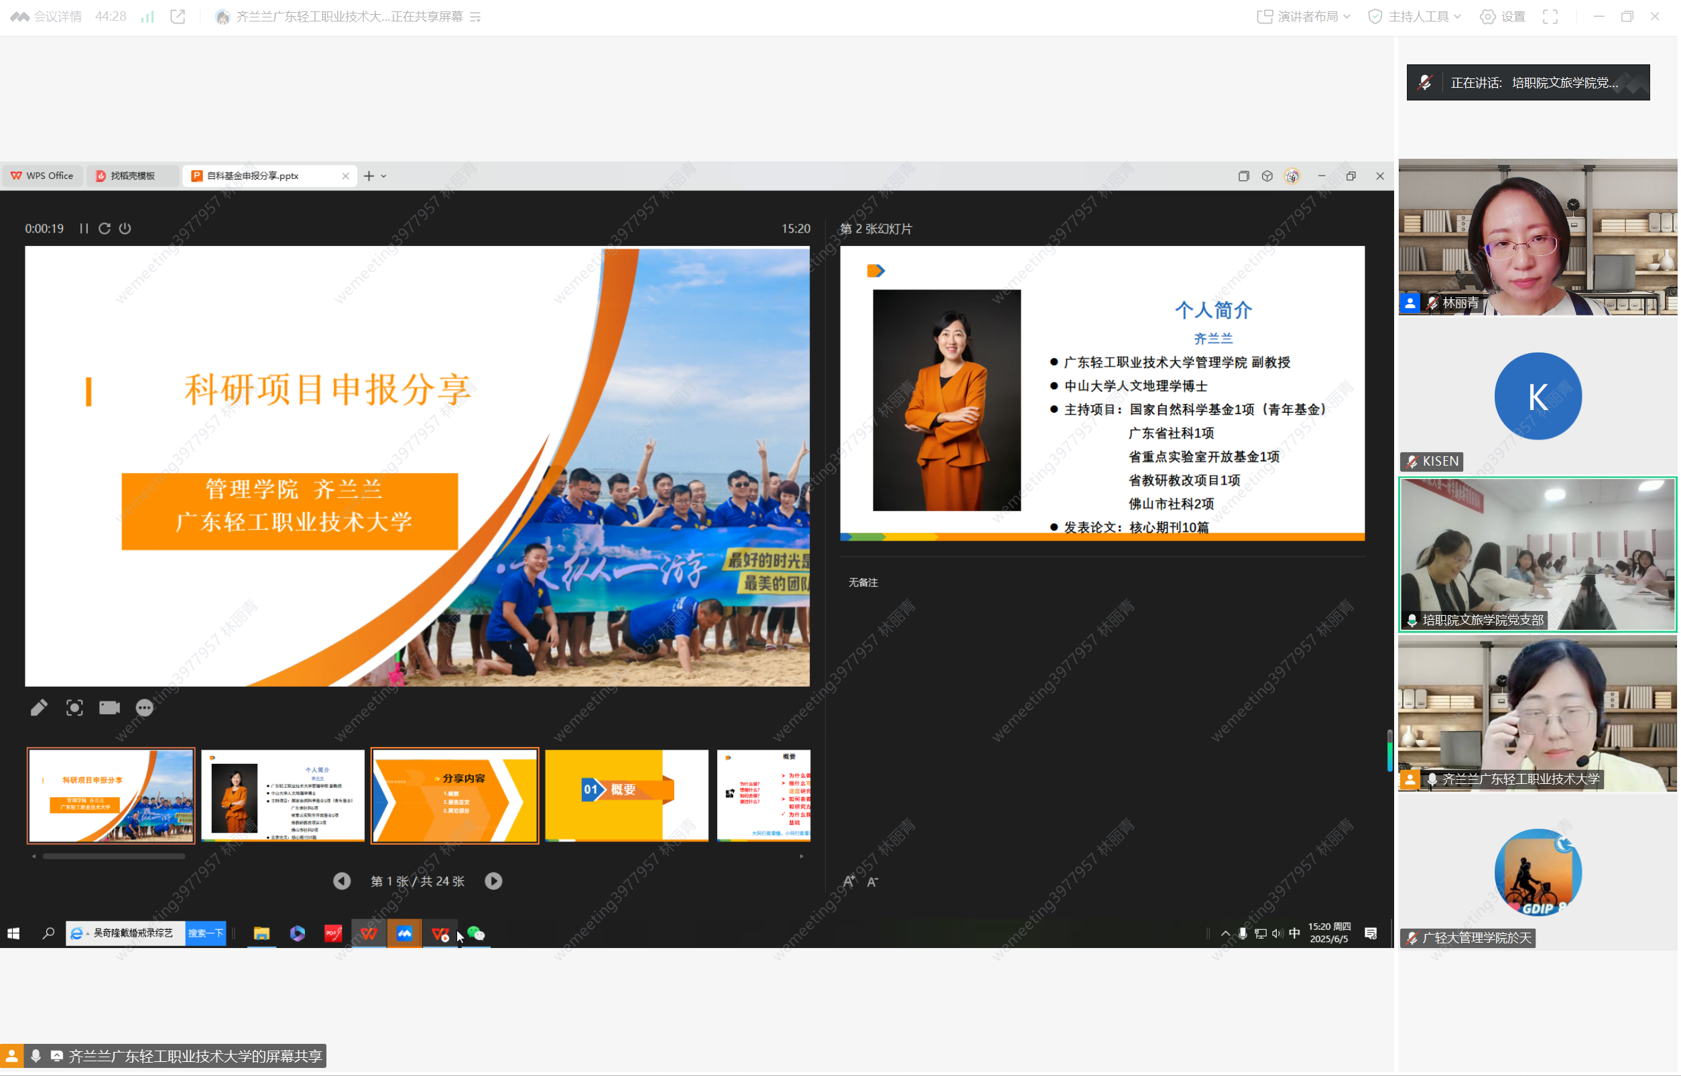This screenshot has width=1681, height=1076.
Task: Enter fullscreen mode in meeting window
Action: (x=1550, y=17)
